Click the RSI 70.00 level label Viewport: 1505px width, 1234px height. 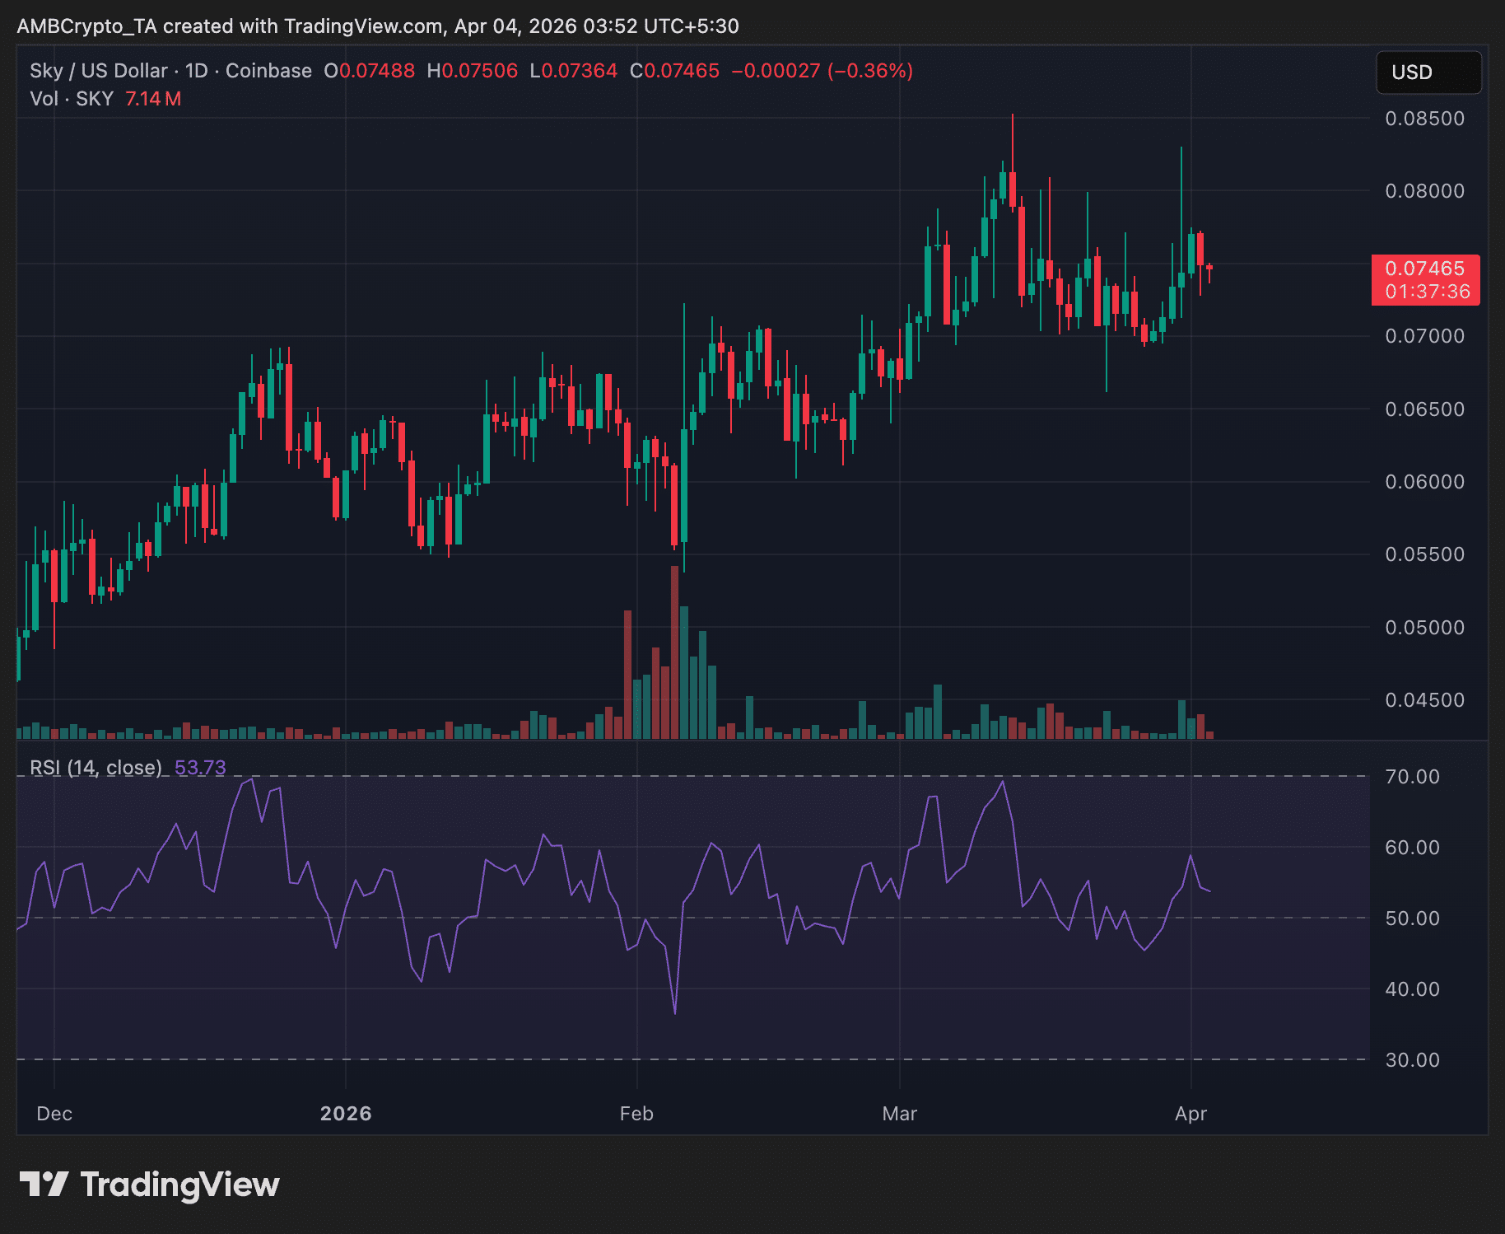1412,777
